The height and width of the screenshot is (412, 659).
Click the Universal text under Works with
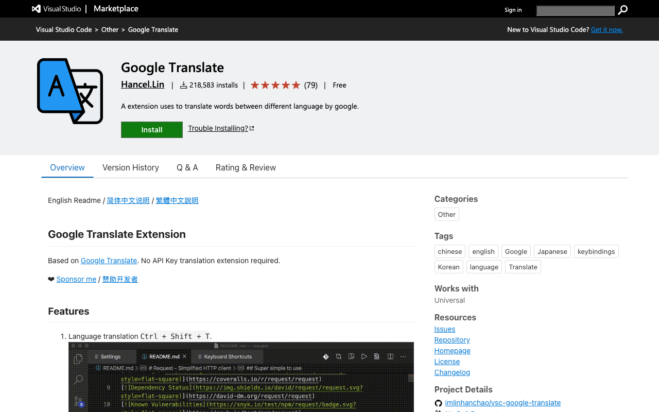click(449, 300)
